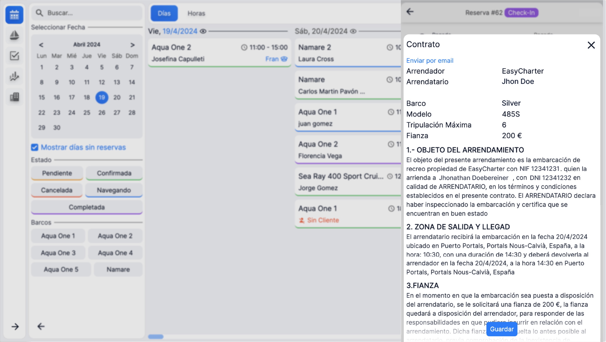This screenshot has width=606, height=342.
Task: Click clock icon on Sea Ray 400 booking
Action: 390,176
